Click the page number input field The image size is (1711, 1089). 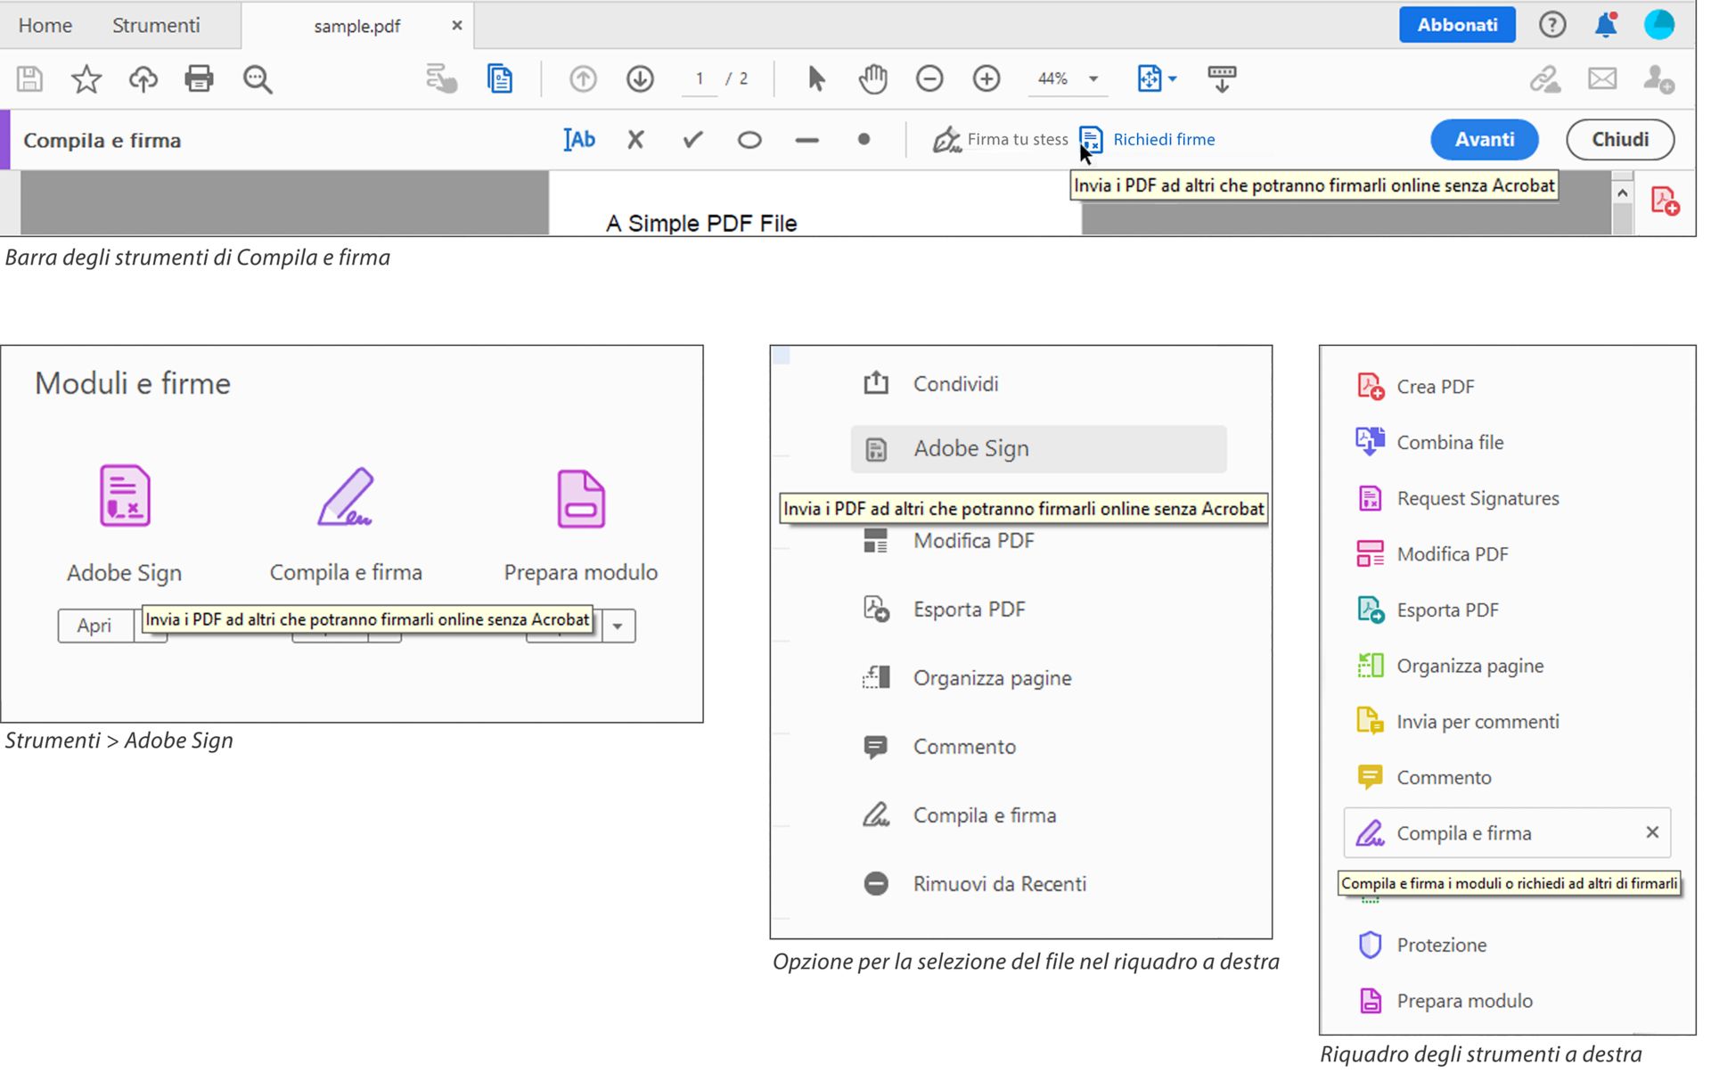(700, 79)
